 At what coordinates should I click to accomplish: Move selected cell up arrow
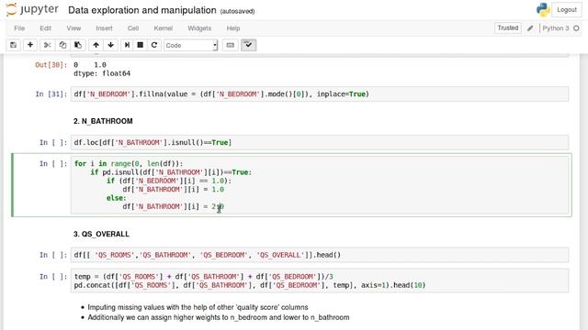[x=96, y=45]
